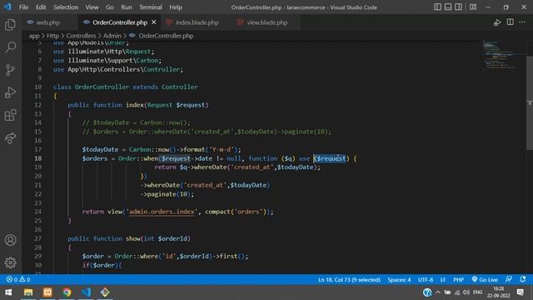The image size is (533, 300).
Task: Click 'class OrderController extends Controller' line
Action: (x=126, y=87)
